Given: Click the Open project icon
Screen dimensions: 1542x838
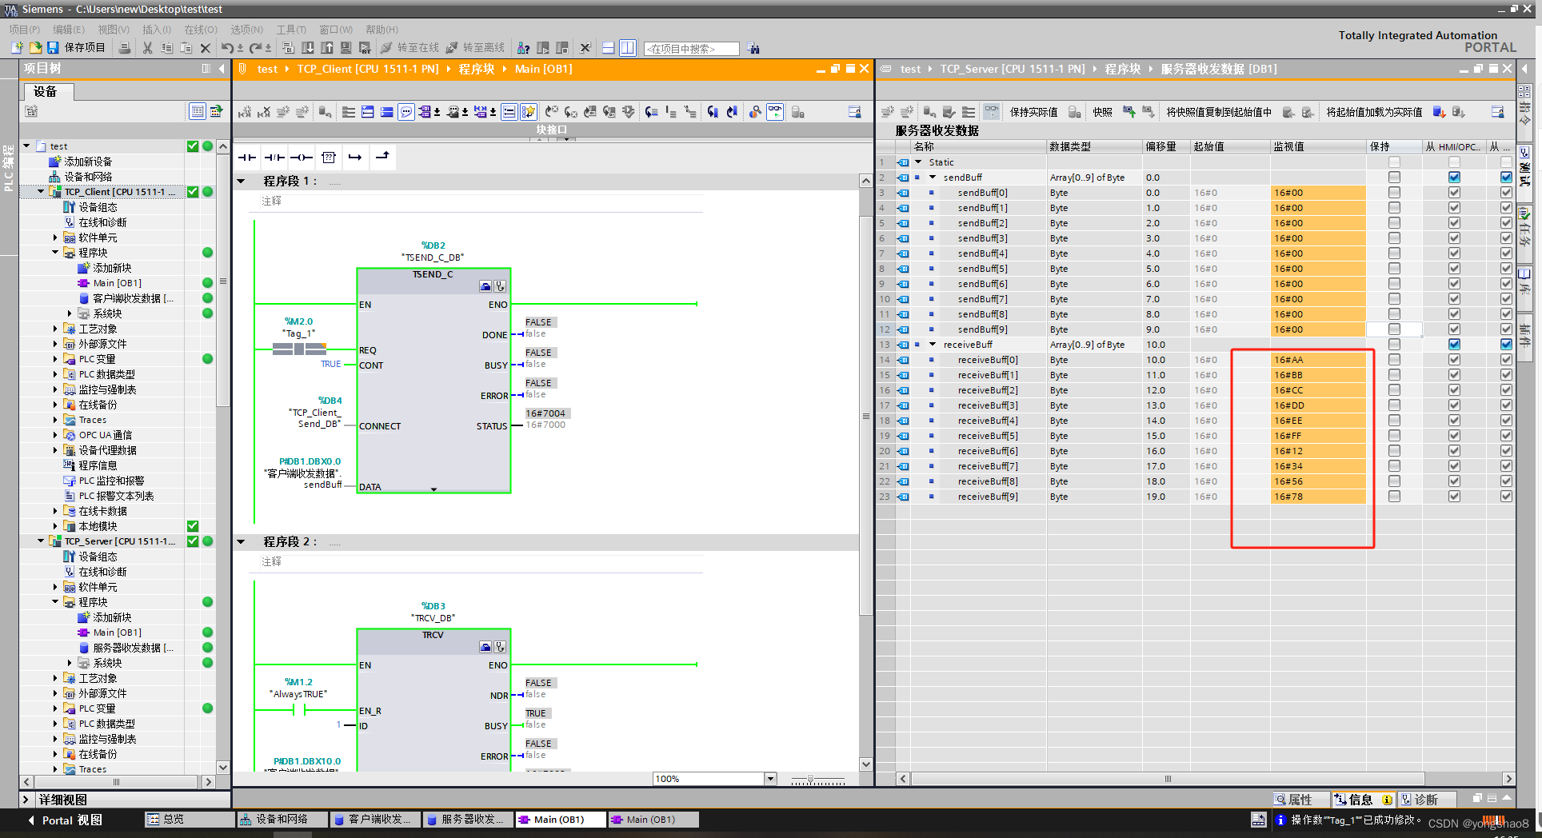Looking at the screenshot, I should click(x=34, y=48).
